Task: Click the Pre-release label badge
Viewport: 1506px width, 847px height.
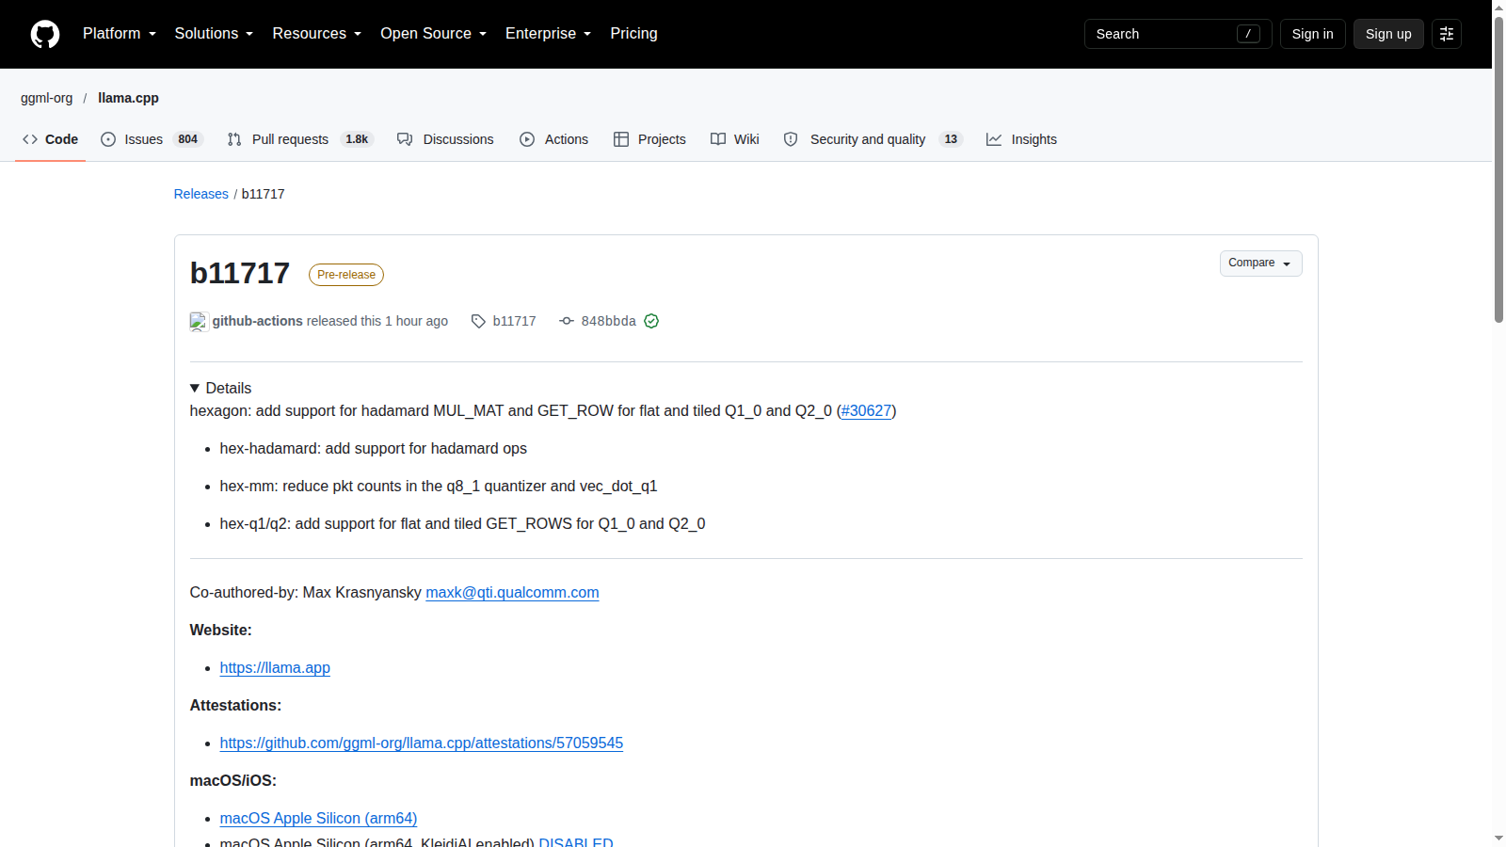Action: tap(346, 275)
